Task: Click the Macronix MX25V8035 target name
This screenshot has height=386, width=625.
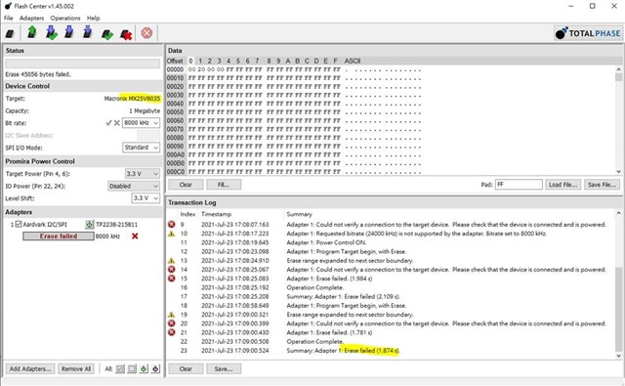Action: [133, 99]
